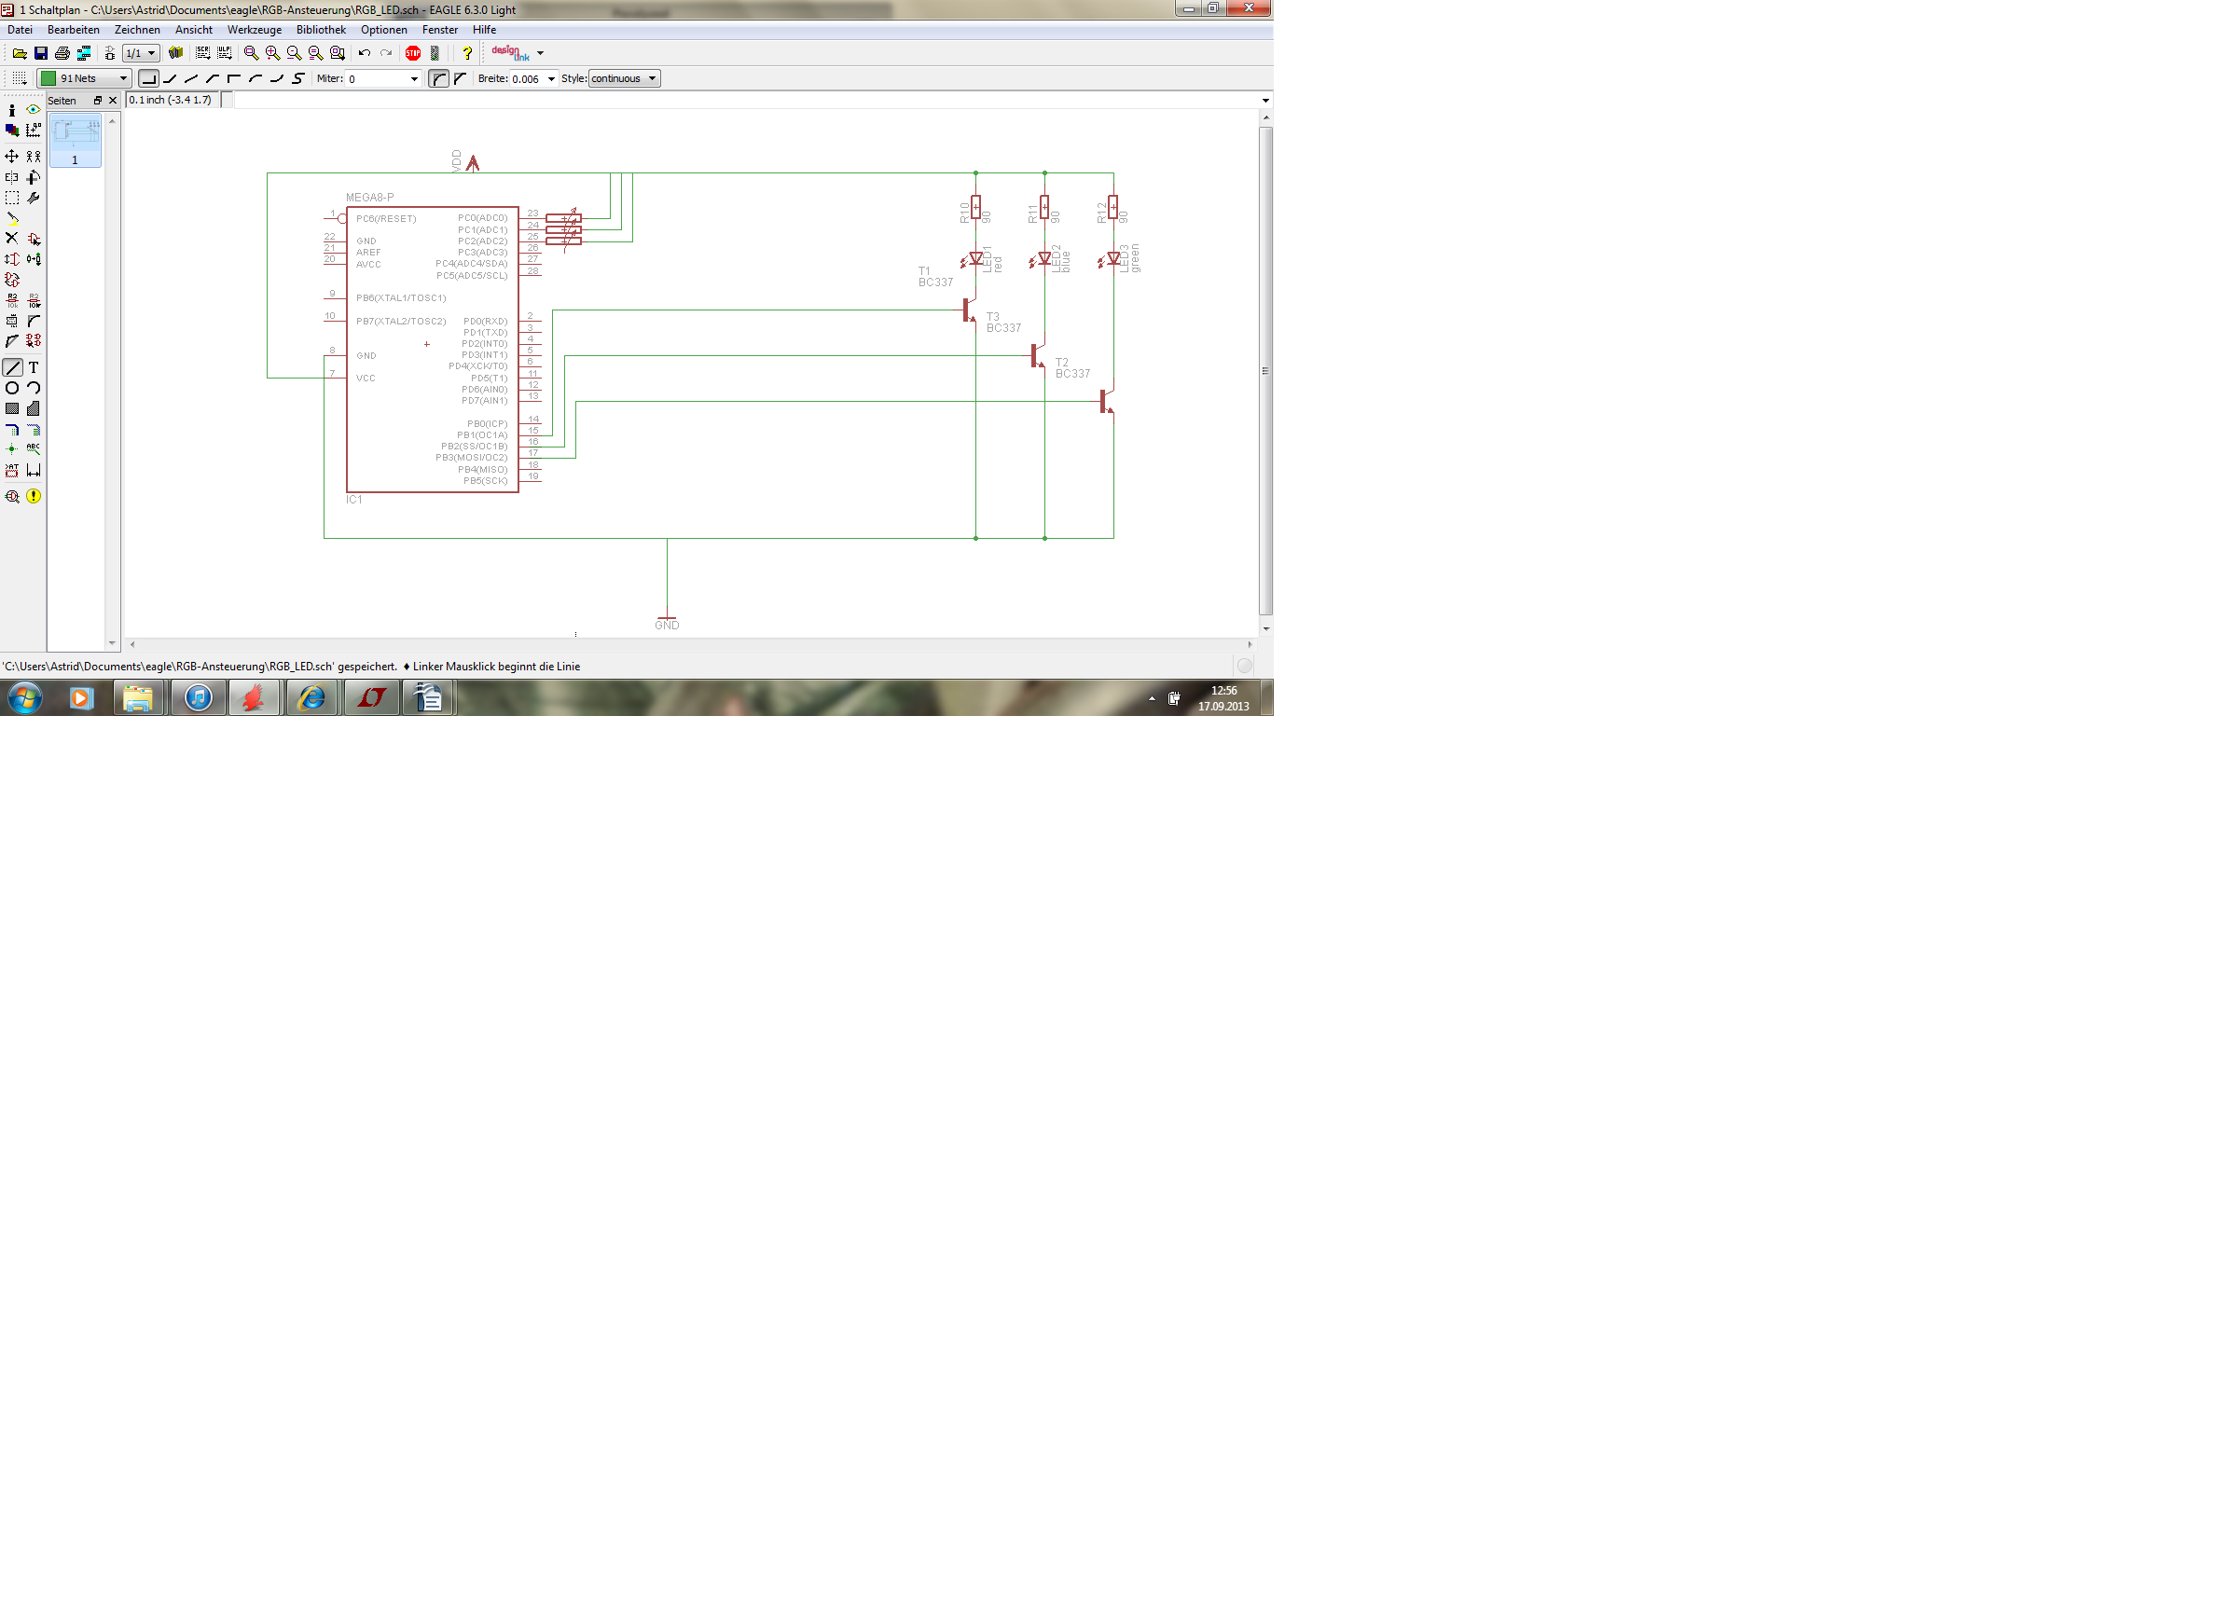Open the Bearbeiten menu

coord(73,30)
